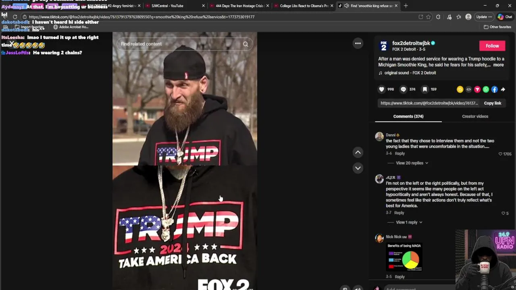The image size is (516, 290).
Task: Open comments via the speech bubble icon
Action: pos(403,89)
